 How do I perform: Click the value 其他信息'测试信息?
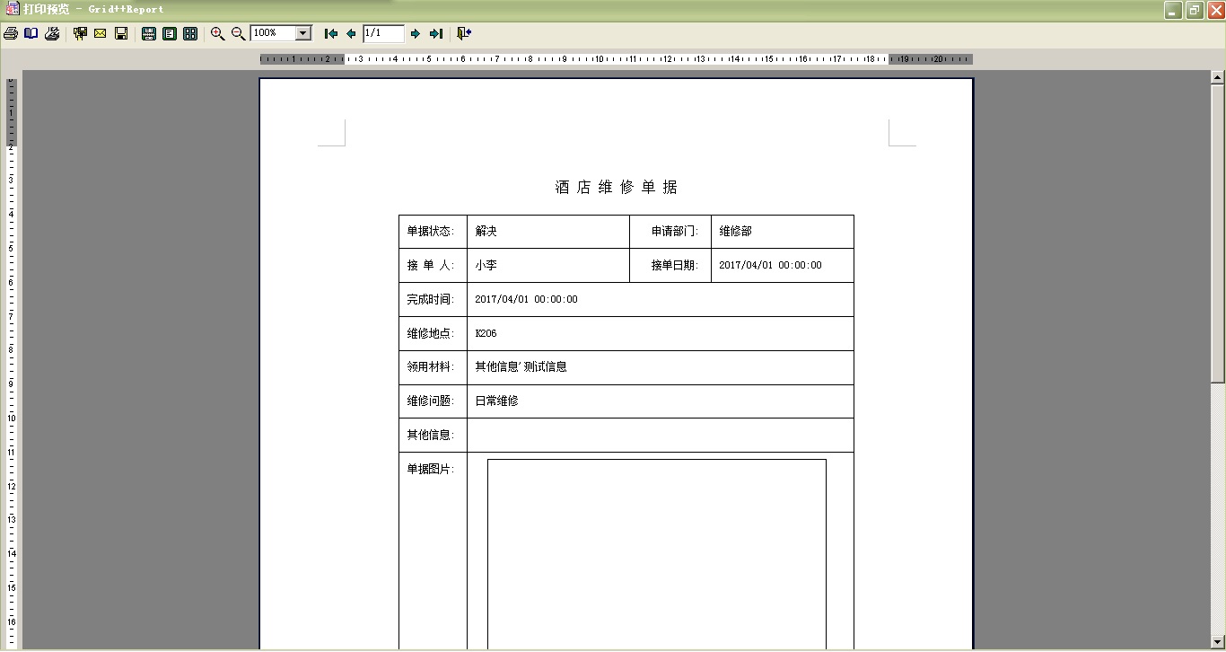(521, 367)
